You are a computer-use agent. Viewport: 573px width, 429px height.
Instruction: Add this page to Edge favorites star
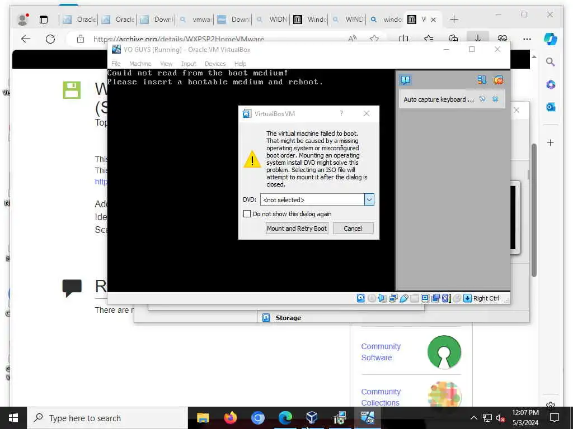[374, 39]
